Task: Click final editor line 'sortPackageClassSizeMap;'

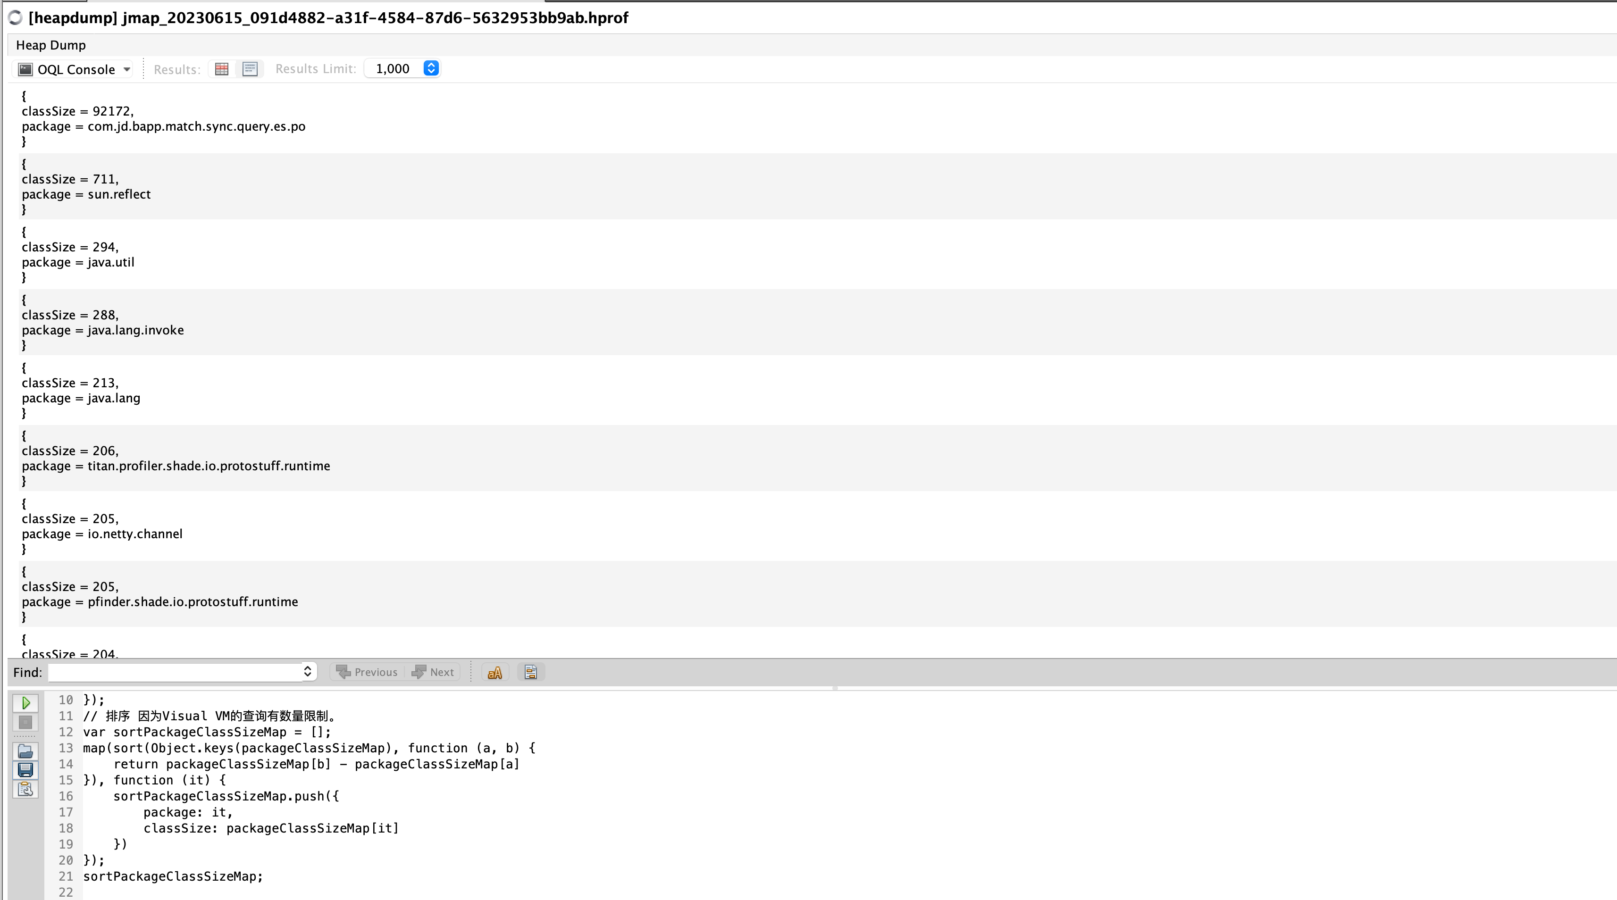Action: [173, 876]
